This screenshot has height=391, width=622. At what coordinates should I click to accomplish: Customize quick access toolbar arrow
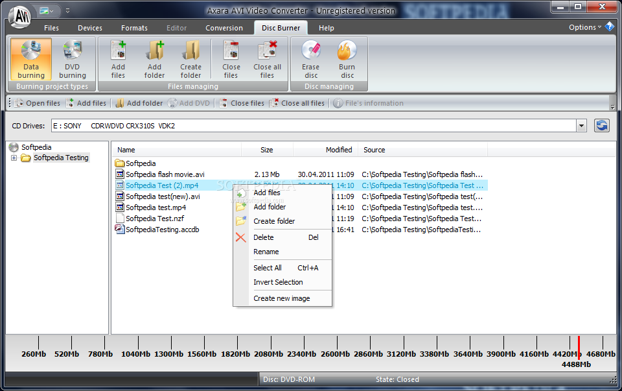click(x=67, y=11)
